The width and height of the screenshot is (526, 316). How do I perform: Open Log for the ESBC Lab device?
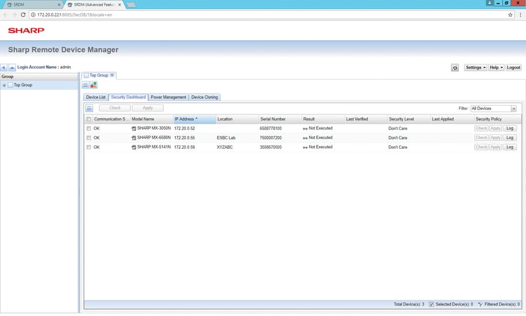click(509, 138)
